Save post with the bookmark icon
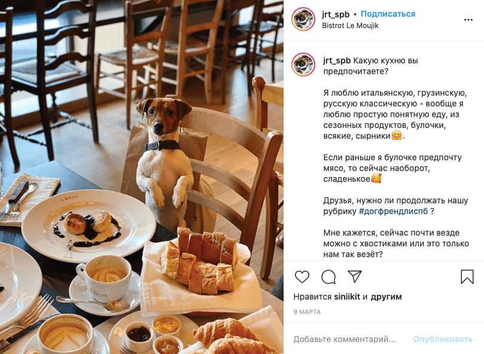Viewport: 484px width, 354px height. pyautogui.click(x=467, y=276)
